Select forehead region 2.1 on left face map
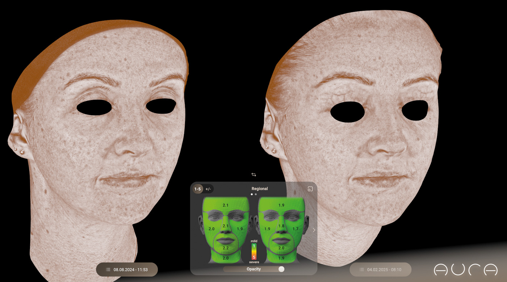 tap(226, 205)
